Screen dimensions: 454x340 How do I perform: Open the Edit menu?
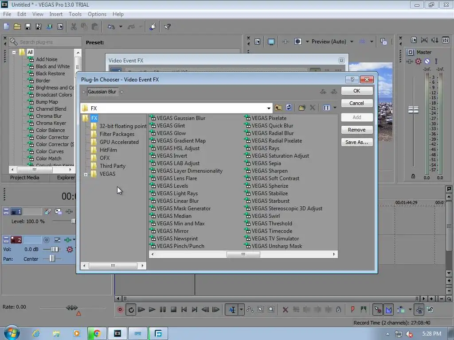22,14
